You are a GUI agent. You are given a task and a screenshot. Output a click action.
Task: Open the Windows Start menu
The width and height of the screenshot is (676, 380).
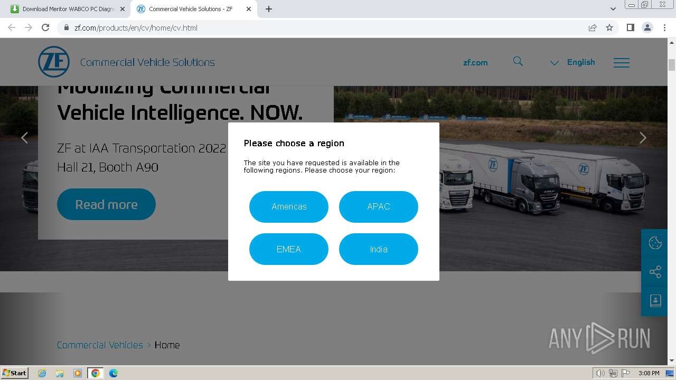[x=15, y=373]
